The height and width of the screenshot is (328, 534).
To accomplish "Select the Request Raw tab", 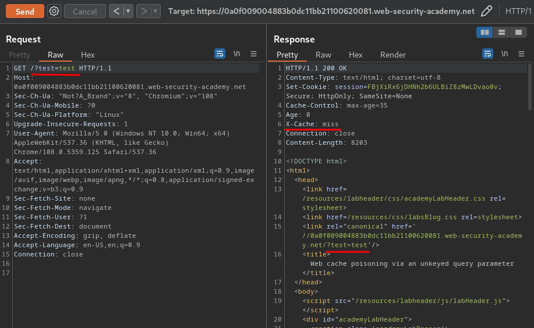I will tap(55, 55).
